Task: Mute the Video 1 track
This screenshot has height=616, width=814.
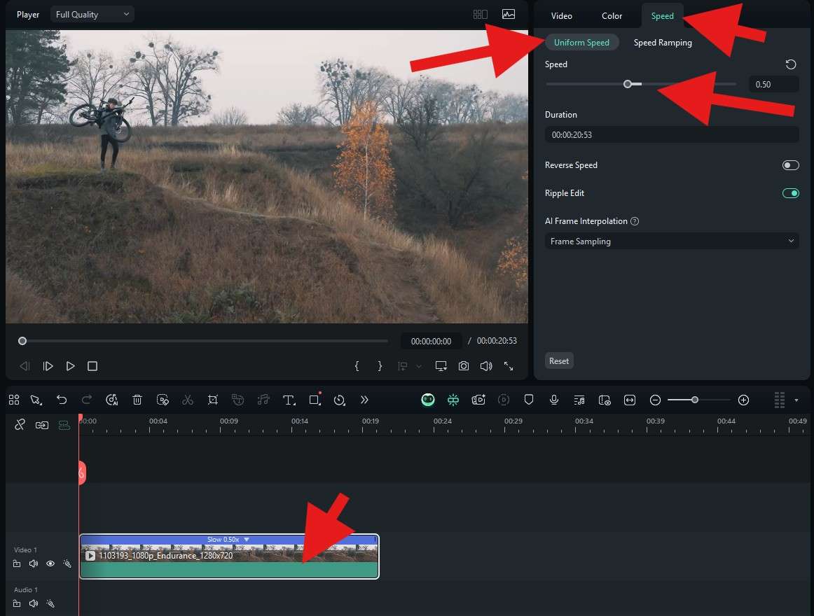Action: point(34,563)
